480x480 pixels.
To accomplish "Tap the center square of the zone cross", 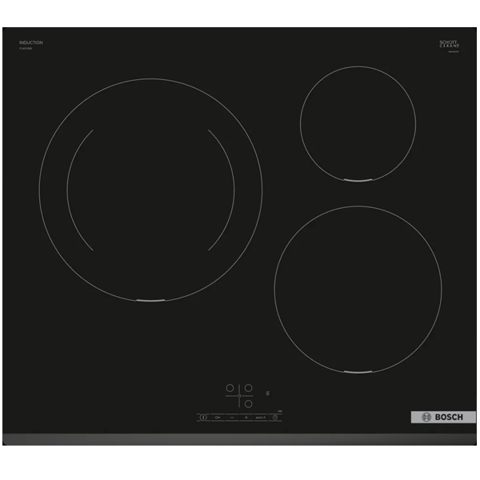I will coord(239,396).
